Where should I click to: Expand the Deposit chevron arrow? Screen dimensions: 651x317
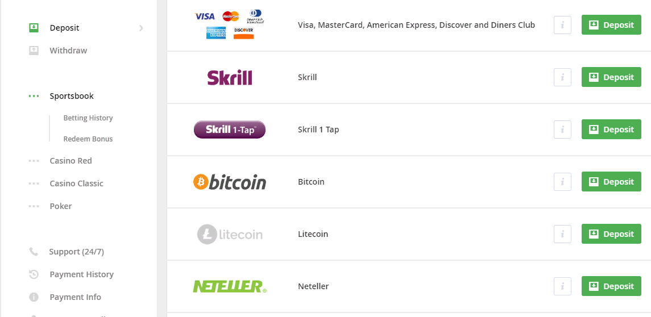pyautogui.click(x=141, y=28)
